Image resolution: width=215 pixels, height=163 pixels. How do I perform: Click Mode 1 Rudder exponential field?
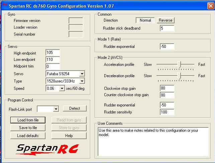pyautogui.click(x=167, y=47)
